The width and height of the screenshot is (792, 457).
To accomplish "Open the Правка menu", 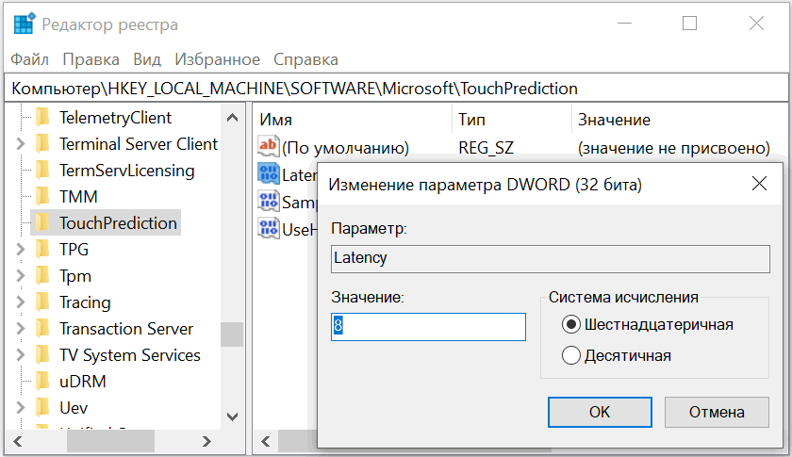I will point(91,59).
